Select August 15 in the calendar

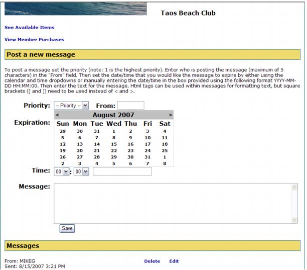pos(113,143)
